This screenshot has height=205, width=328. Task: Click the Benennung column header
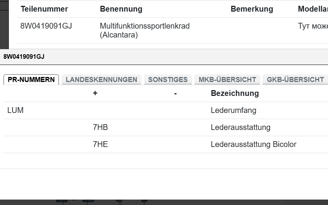point(121,9)
